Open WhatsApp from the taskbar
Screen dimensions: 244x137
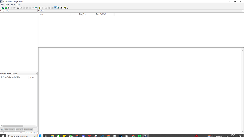tap(71, 136)
